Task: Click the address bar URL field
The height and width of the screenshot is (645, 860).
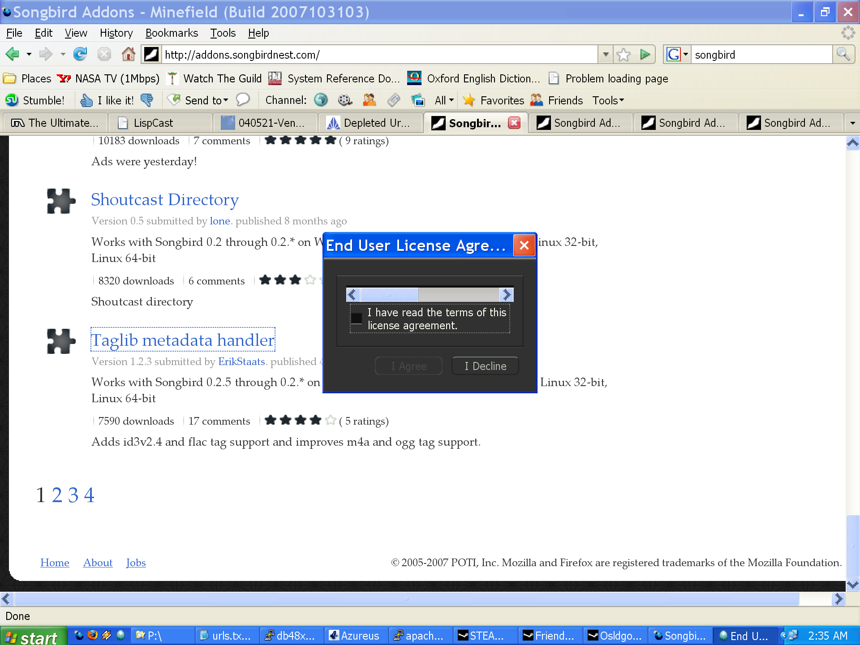Action: [379, 55]
